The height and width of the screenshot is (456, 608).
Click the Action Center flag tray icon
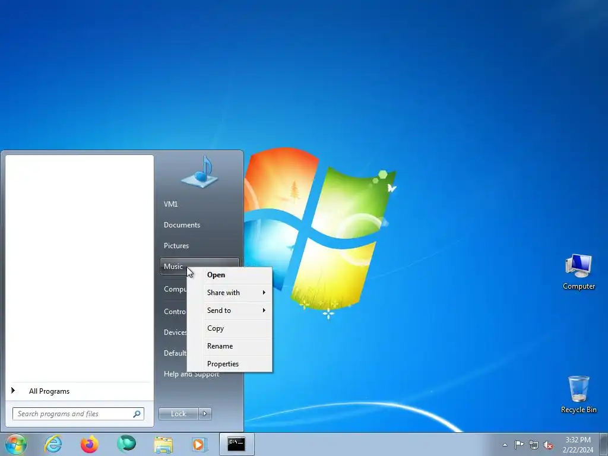tap(519, 444)
